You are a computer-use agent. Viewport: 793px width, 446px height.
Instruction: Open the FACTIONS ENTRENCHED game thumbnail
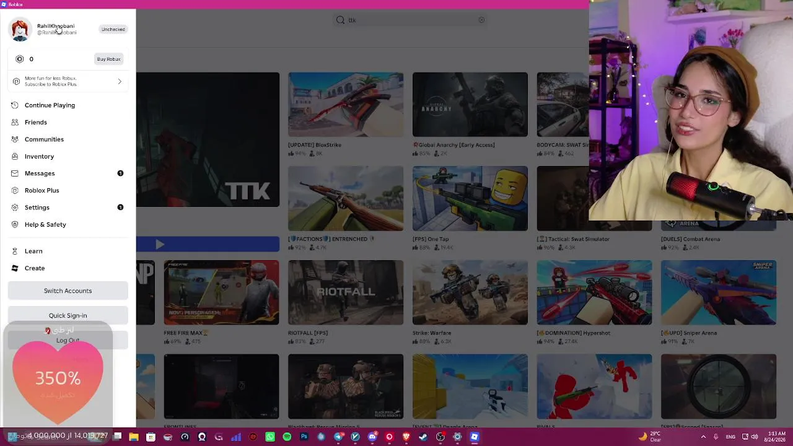[346, 198]
